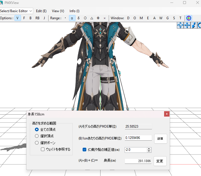The height and width of the screenshot is (176, 201).
Task: Open the View (V) menu
Action: point(58,11)
